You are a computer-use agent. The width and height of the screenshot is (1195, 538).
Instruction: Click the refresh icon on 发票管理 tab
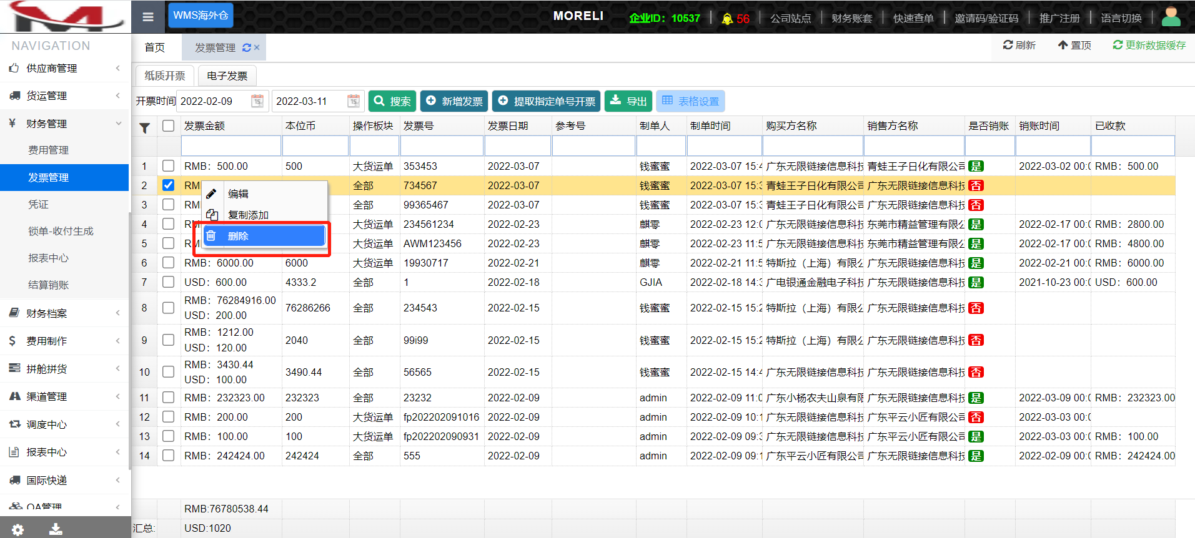pos(247,47)
